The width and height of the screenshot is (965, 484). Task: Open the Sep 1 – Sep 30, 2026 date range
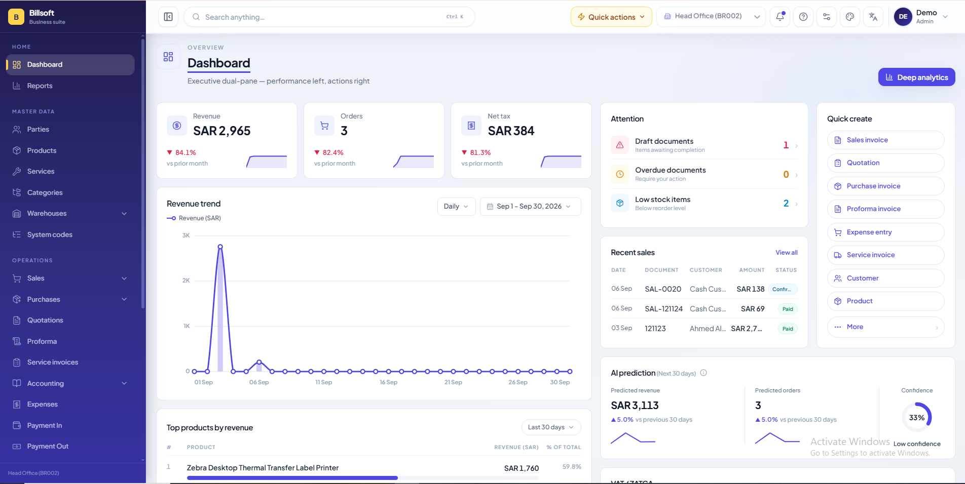click(x=530, y=207)
